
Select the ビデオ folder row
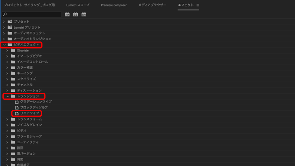[147, 131]
